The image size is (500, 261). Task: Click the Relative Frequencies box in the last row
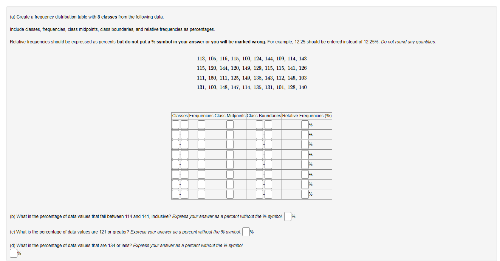click(305, 194)
